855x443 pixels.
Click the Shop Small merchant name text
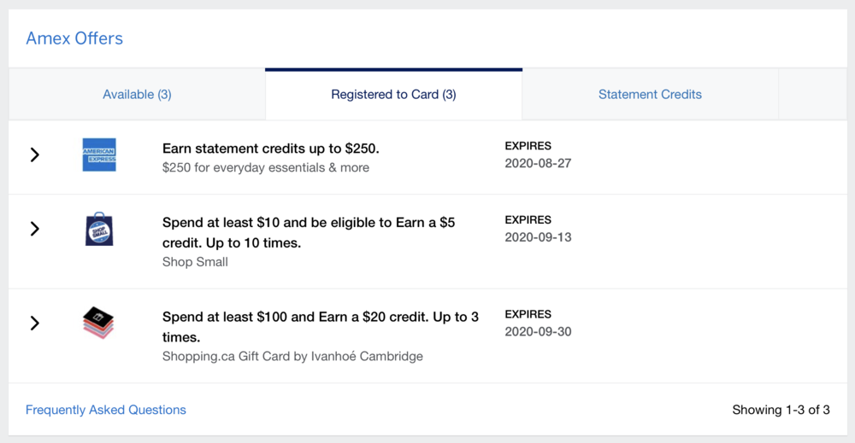point(195,262)
